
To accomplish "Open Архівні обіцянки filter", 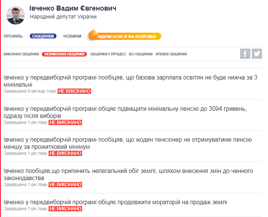I will (171, 54).
